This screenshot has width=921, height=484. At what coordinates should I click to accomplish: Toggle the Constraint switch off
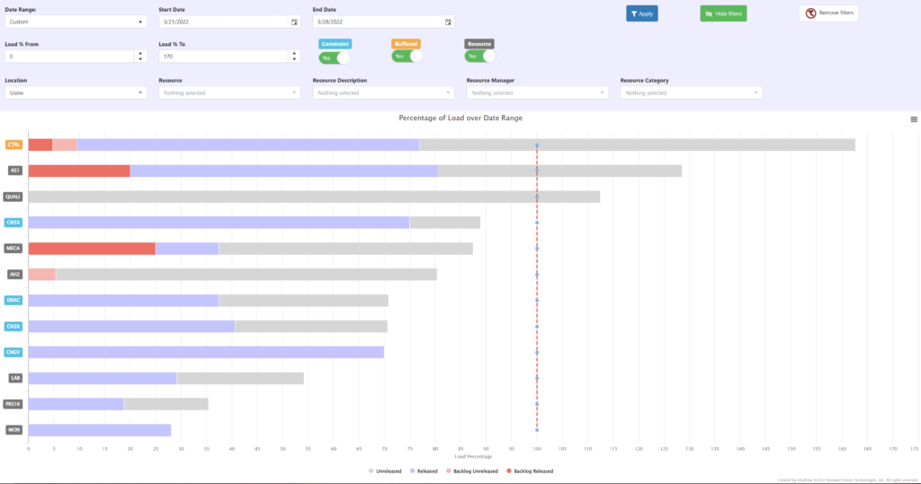pyautogui.click(x=334, y=57)
